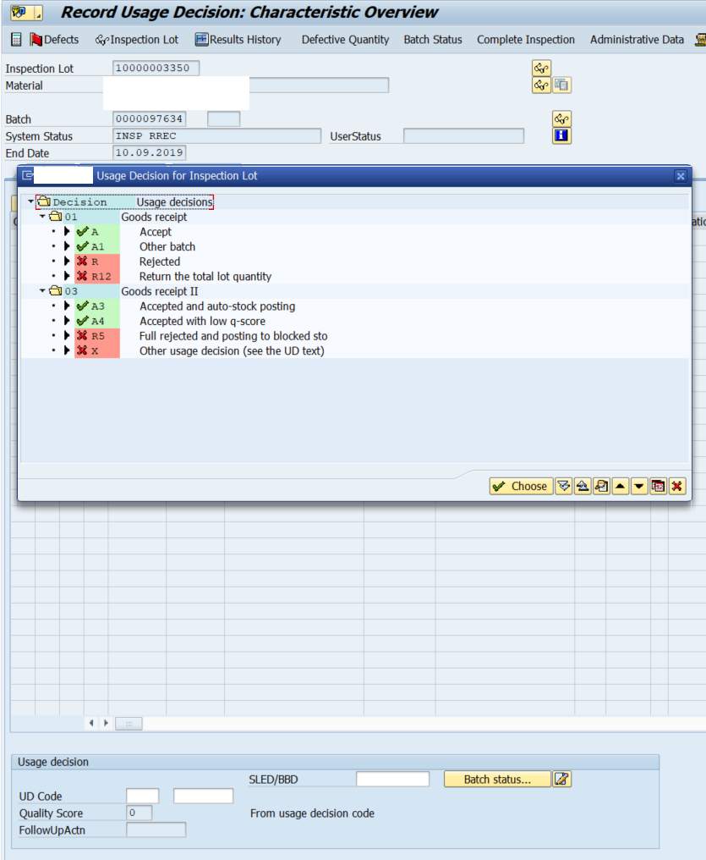Click the SLED/BBD input field

(392, 779)
